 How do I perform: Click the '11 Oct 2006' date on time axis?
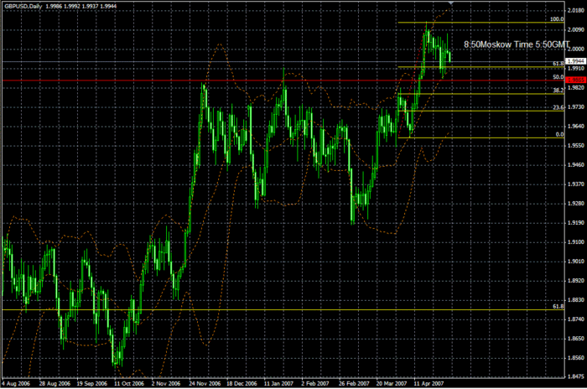pos(129,384)
